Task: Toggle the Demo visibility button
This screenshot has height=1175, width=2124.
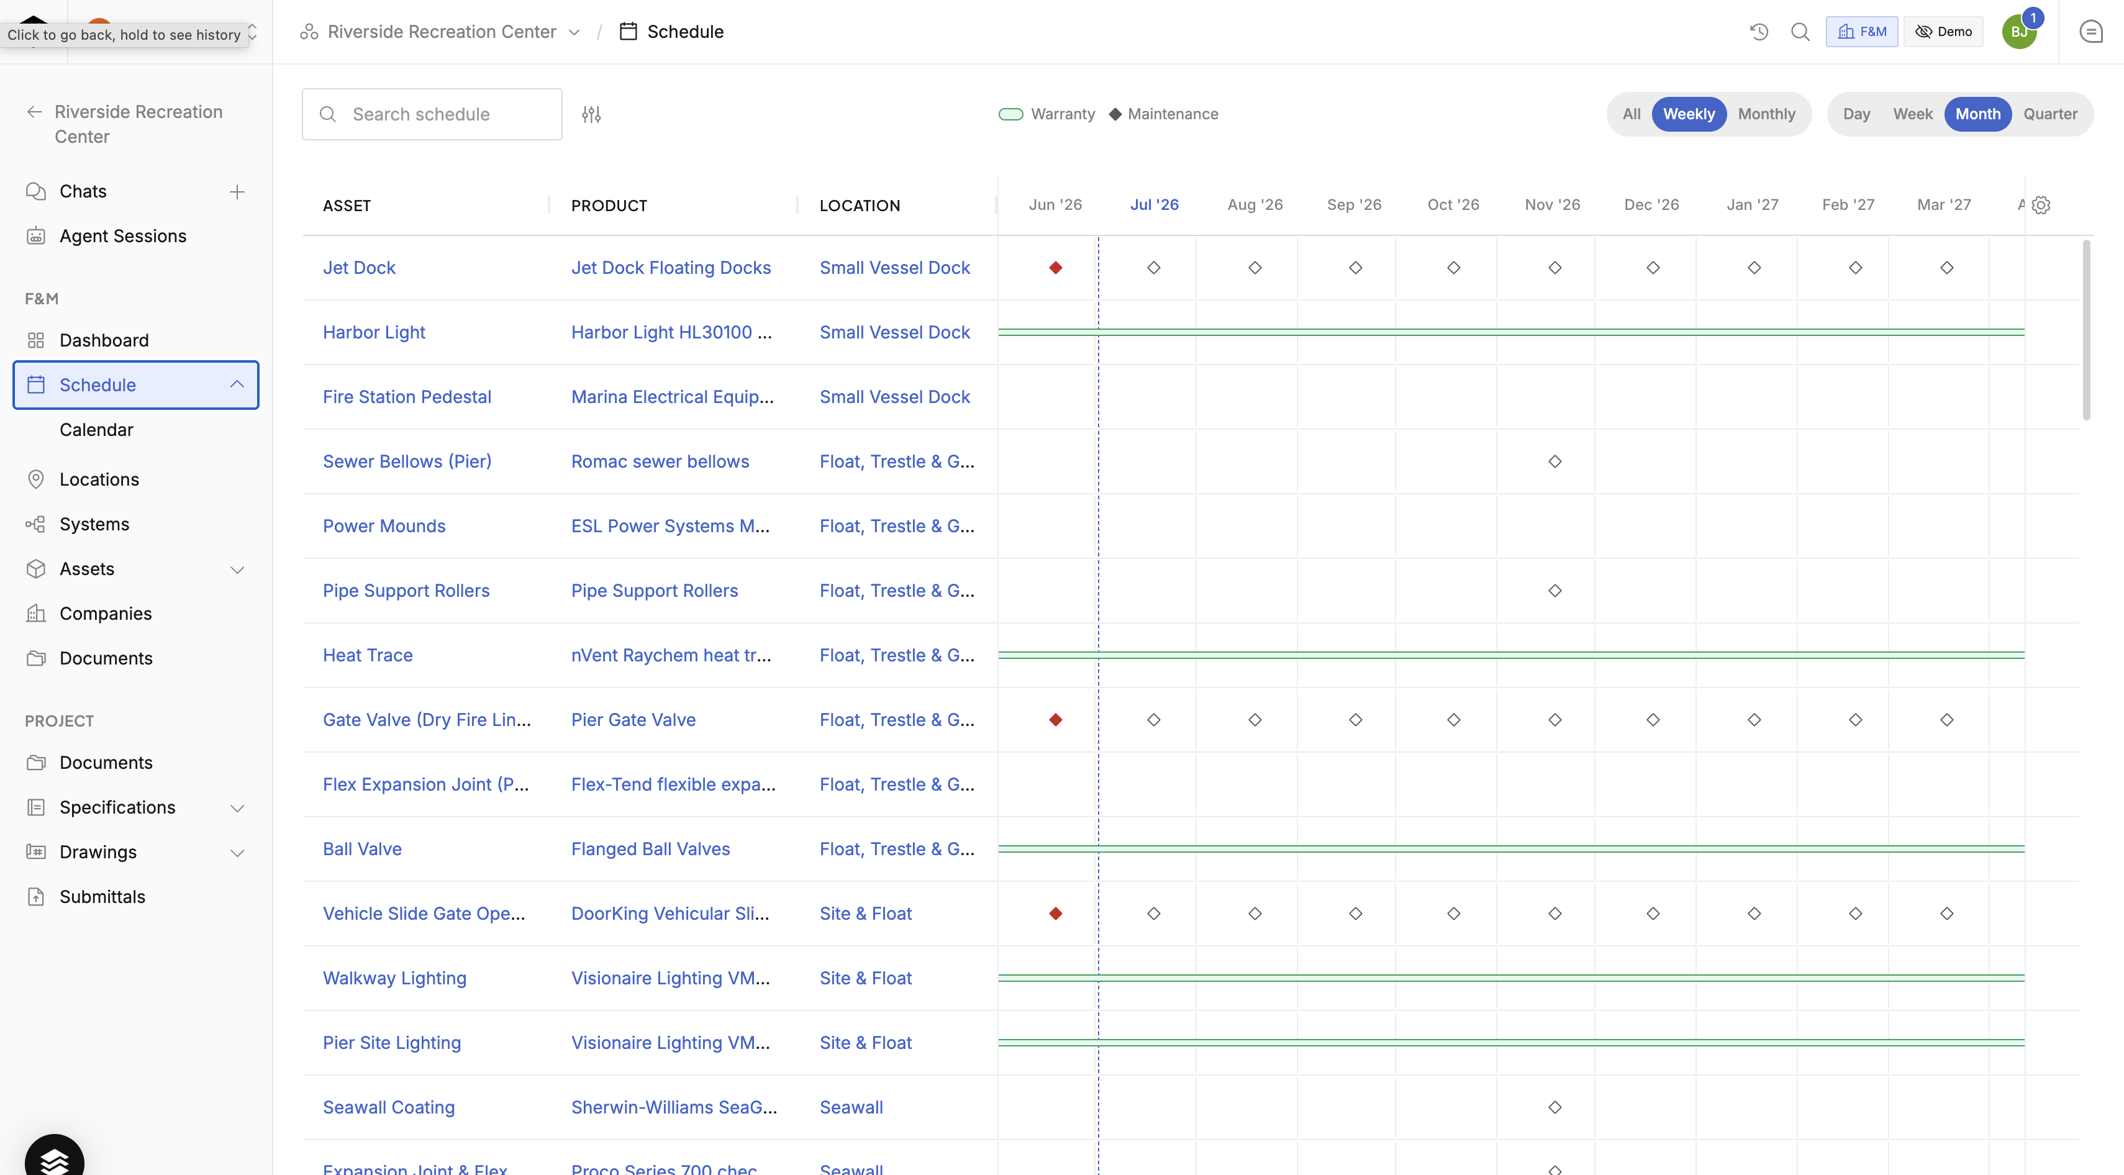Action: pos(1943,31)
